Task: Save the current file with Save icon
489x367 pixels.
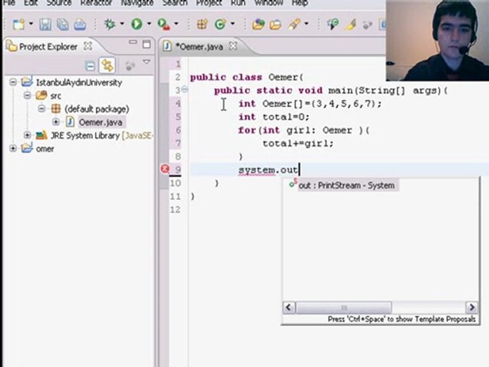Action: 45,24
